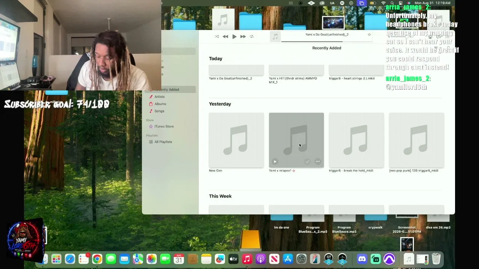Open Launchpad from the Dock

point(56,259)
